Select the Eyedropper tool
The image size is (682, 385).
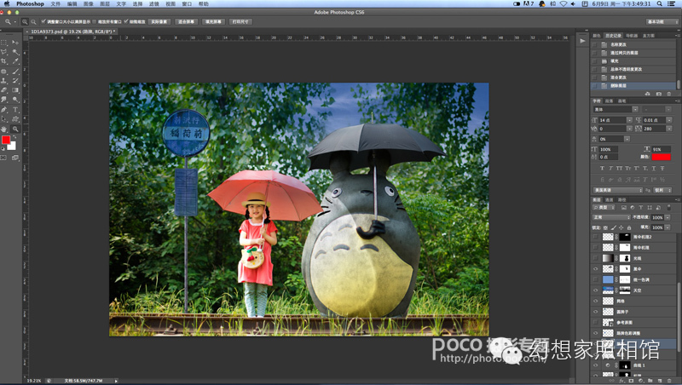[15, 61]
